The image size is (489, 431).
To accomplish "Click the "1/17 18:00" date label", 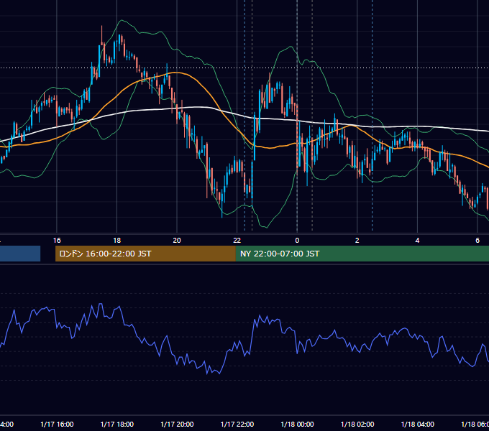I will tap(117, 424).
